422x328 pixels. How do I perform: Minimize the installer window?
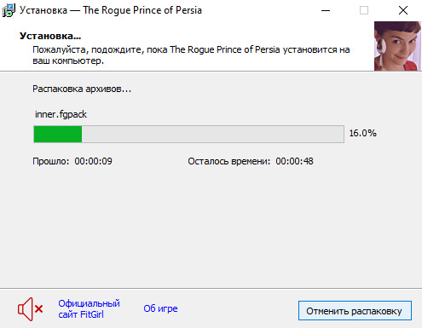326,10
